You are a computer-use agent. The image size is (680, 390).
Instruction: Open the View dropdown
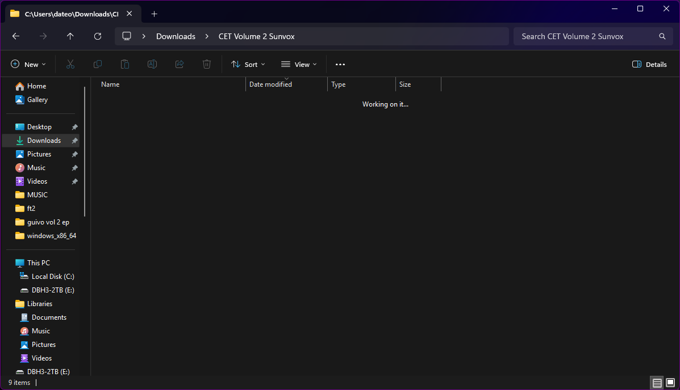pos(299,65)
